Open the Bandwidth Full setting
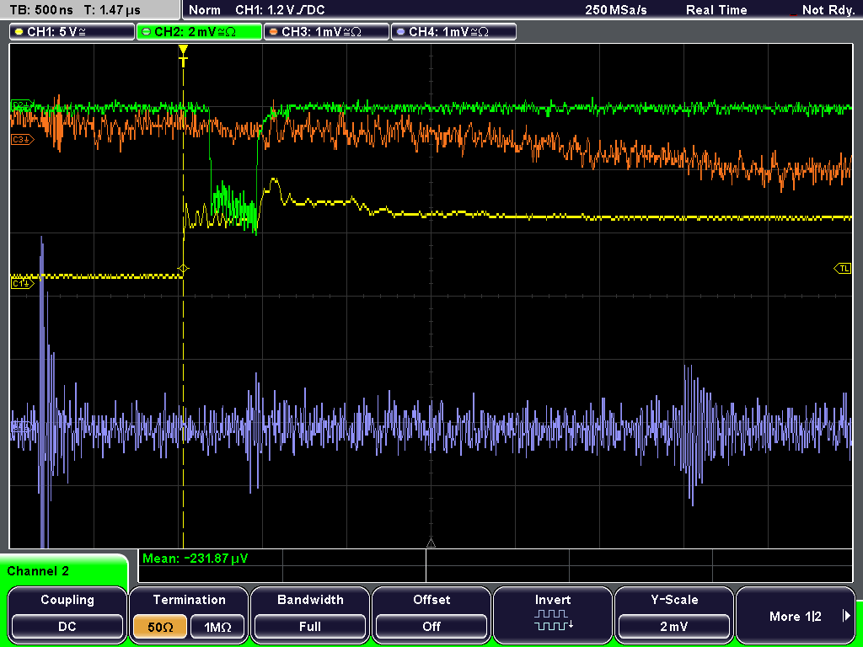This screenshot has height=647, width=863. point(310,614)
